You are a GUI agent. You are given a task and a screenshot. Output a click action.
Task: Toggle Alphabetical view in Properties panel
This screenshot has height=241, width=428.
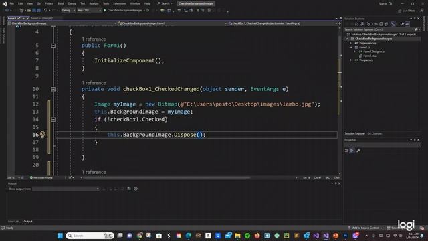click(352, 151)
